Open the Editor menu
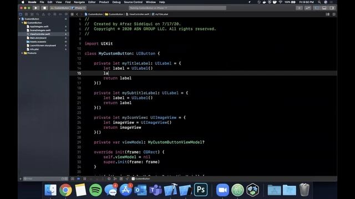Image resolution: width=355 pixels, height=199 pixels. 92,2
